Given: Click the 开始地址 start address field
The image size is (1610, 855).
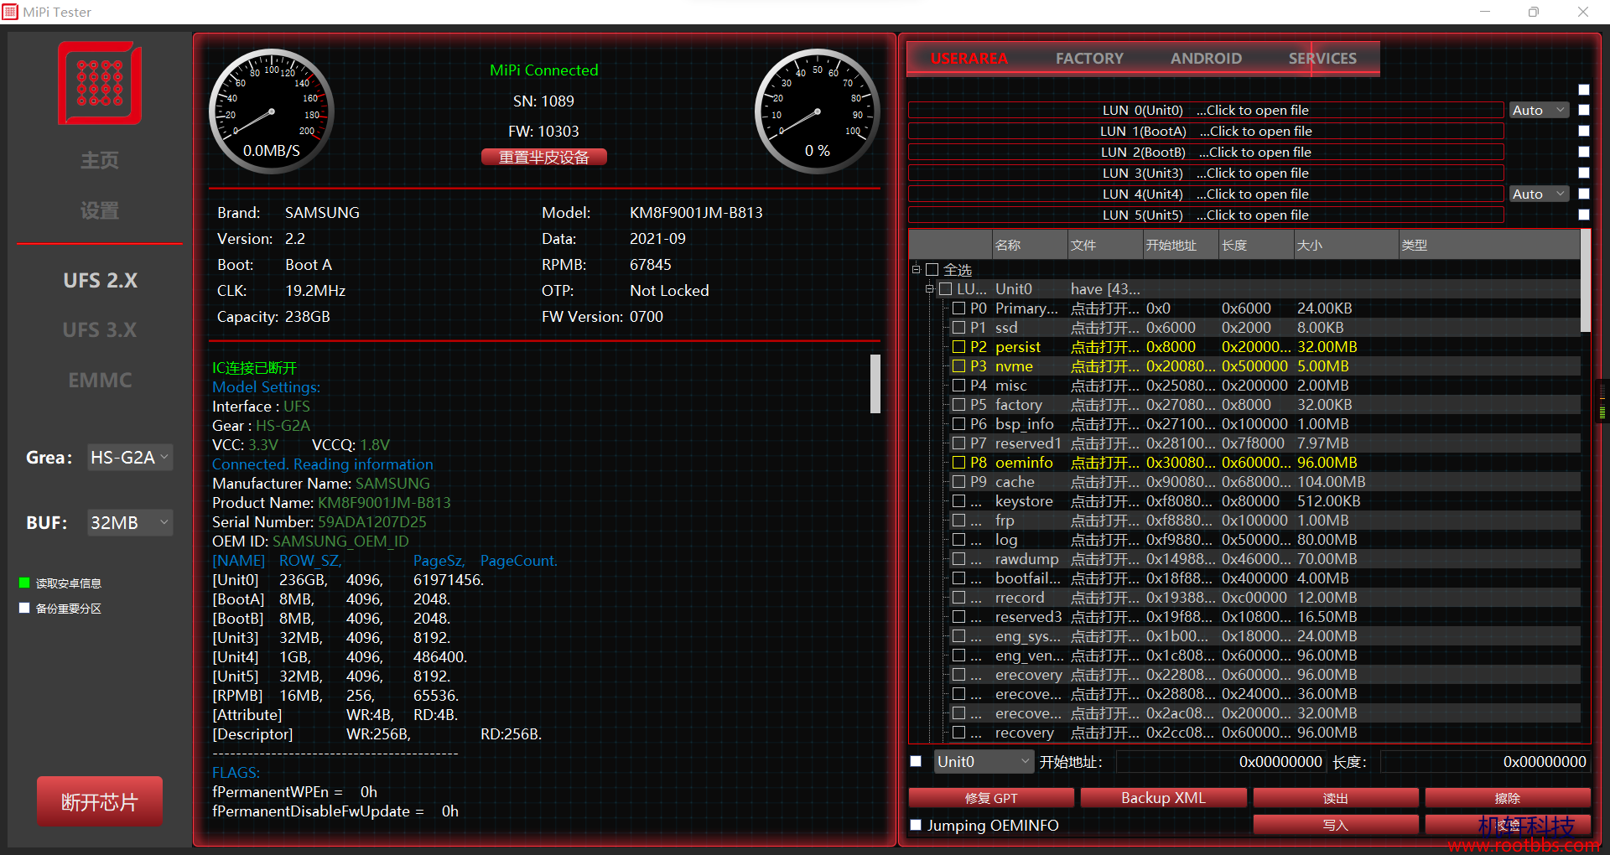Looking at the screenshot, I should 1220,761.
